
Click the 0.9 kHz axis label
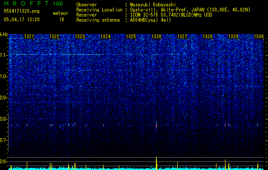3,98
